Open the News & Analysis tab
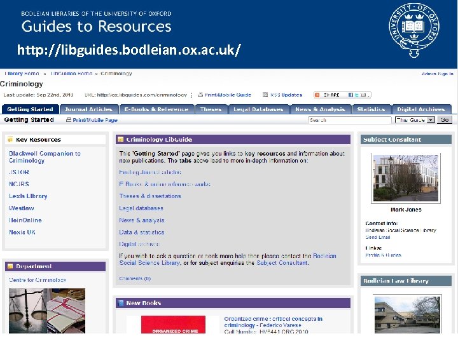Viewport: 458px width, 343px height. click(x=321, y=109)
